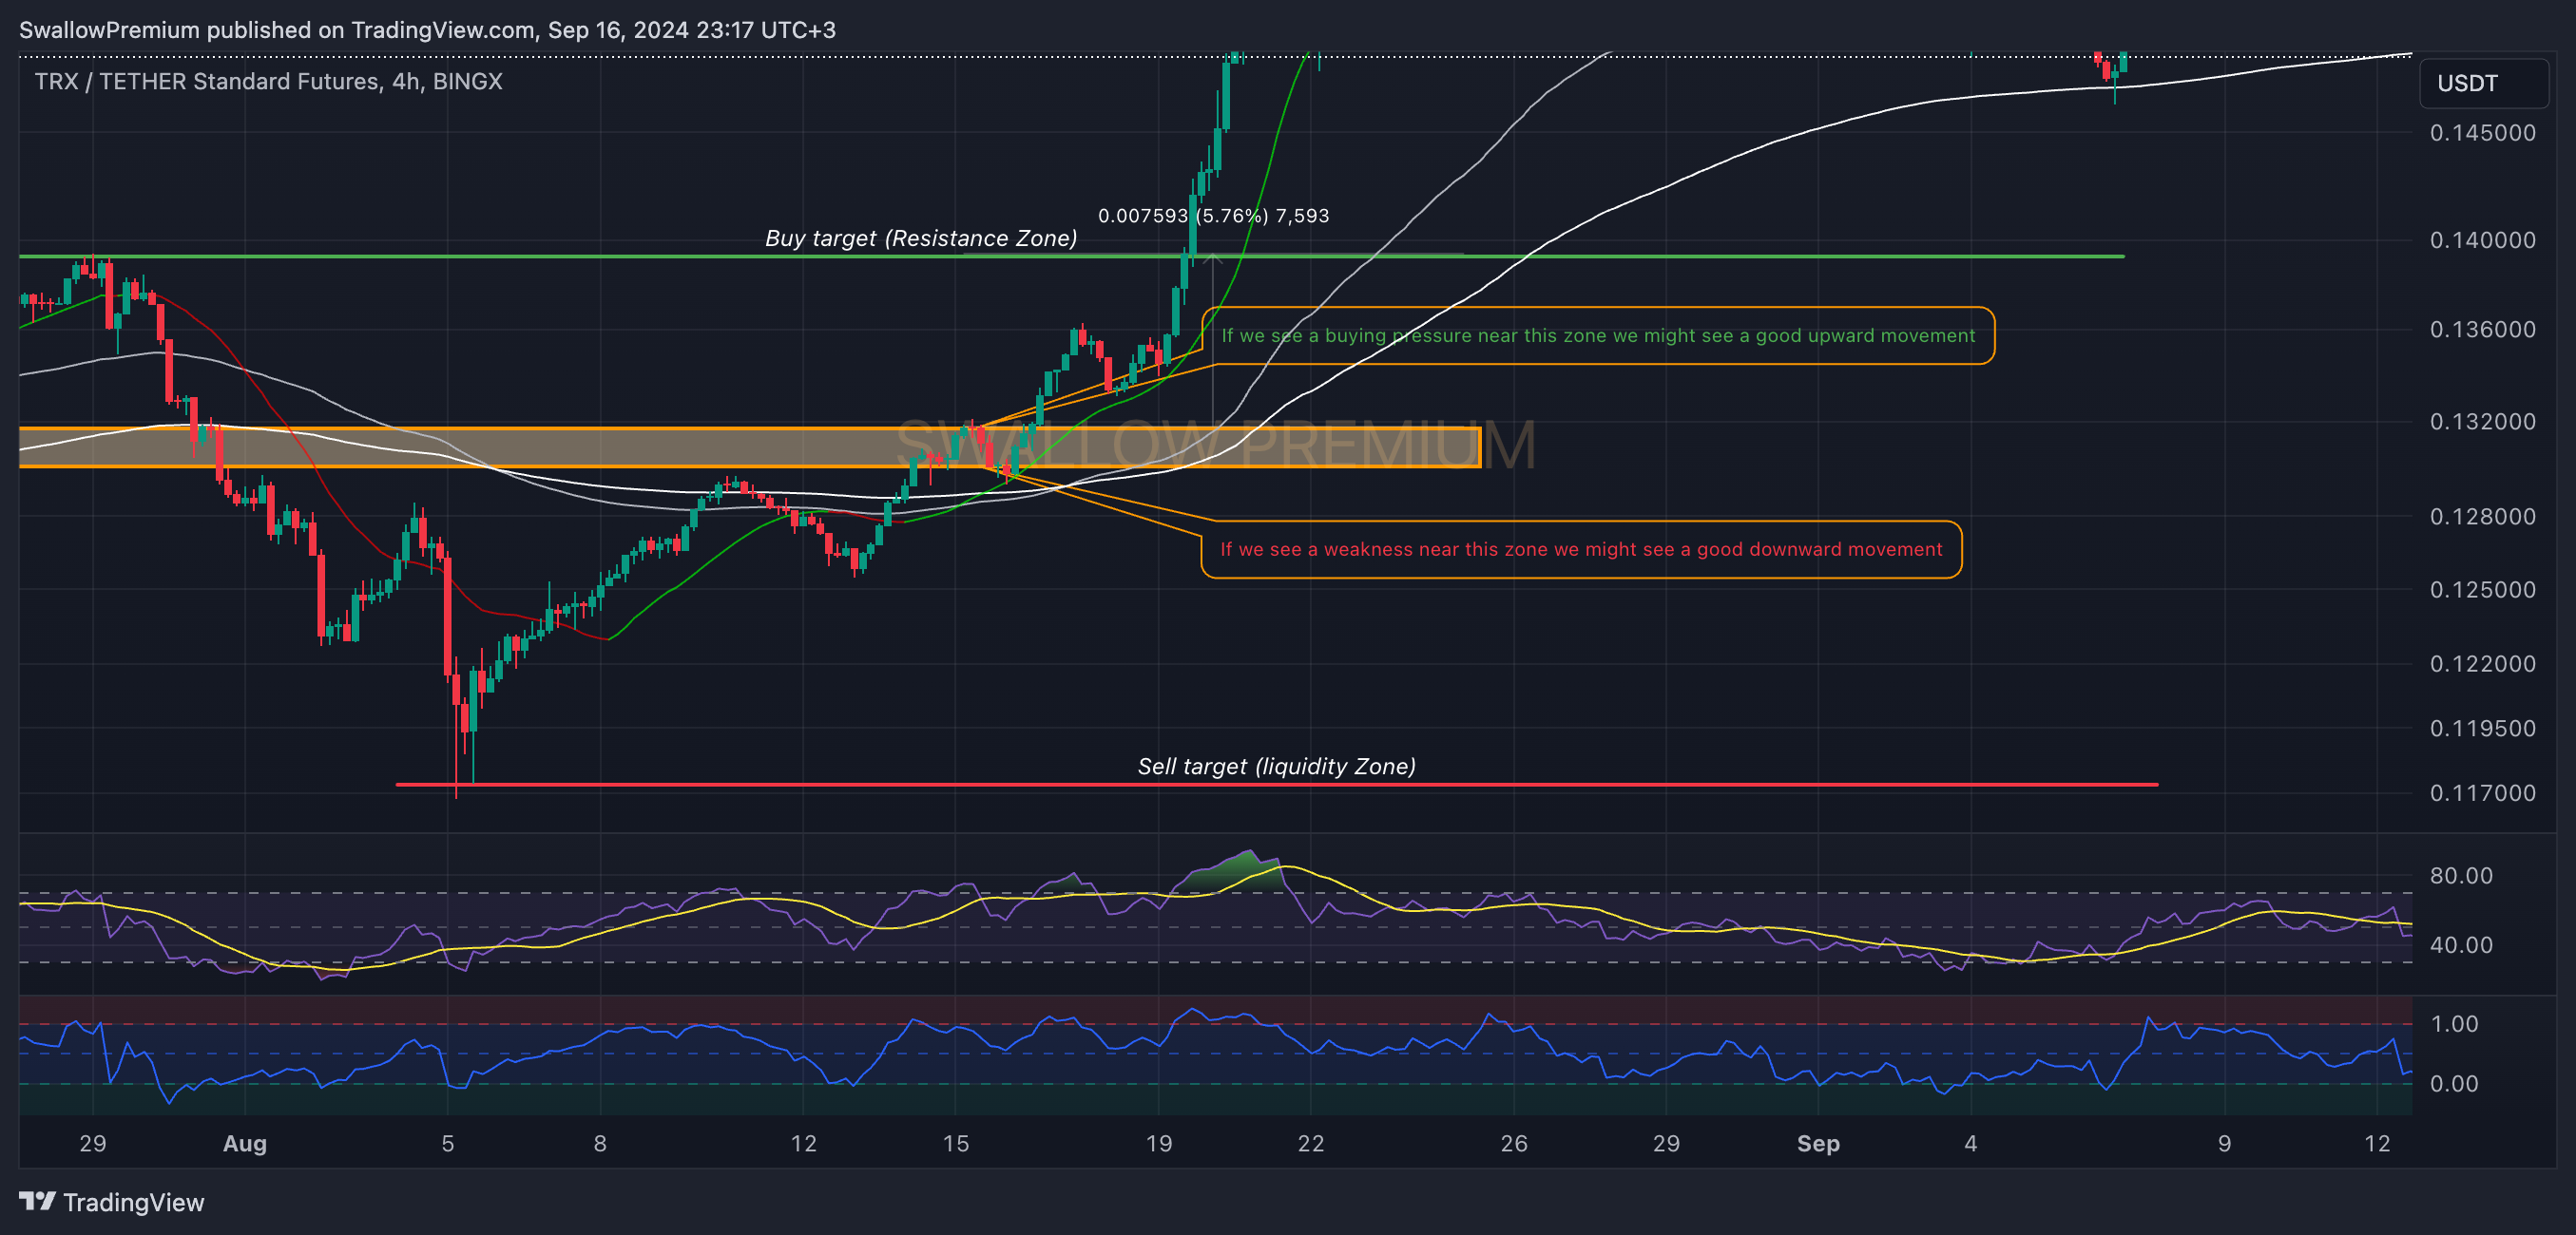
Task: Select the red weakness downward movement note
Action: coord(1581,549)
